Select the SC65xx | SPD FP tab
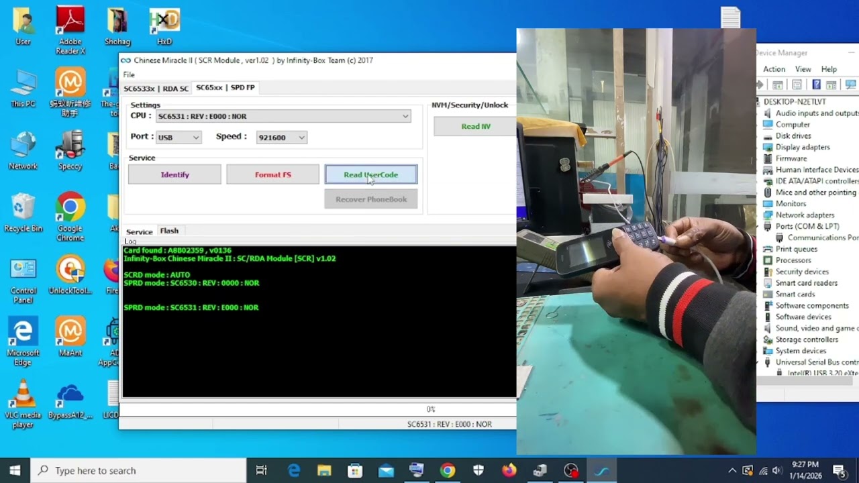The height and width of the screenshot is (483, 859). (225, 88)
